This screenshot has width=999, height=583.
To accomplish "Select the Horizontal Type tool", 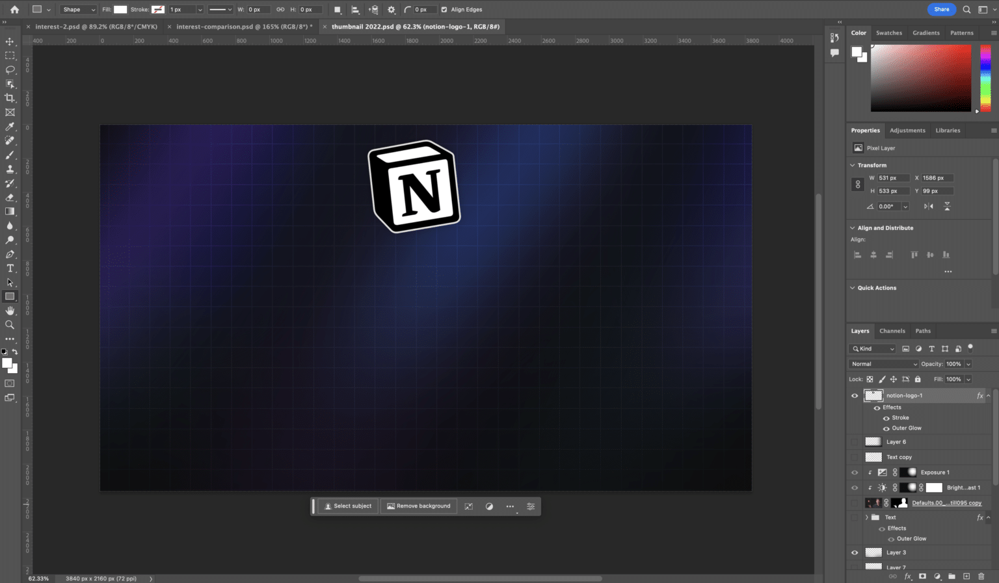I will [10, 268].
